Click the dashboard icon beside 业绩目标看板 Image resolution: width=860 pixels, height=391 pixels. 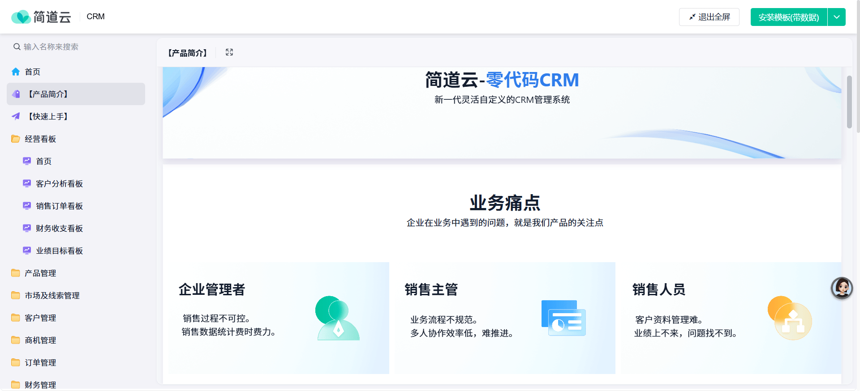click(27, 251)
